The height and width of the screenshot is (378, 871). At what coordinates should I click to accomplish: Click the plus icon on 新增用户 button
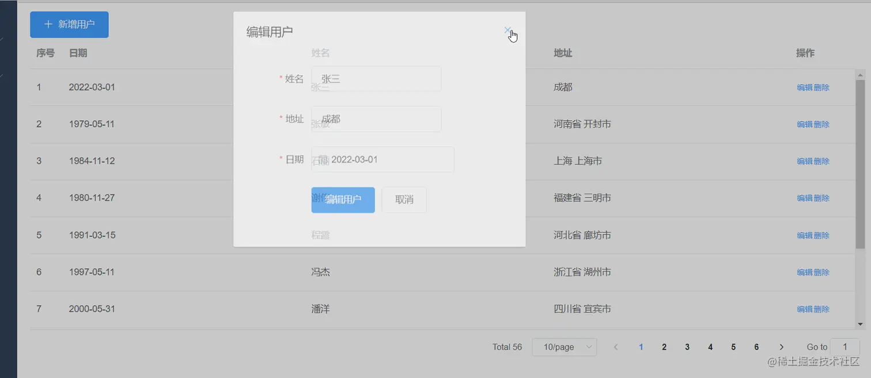[x=48, y=24]
